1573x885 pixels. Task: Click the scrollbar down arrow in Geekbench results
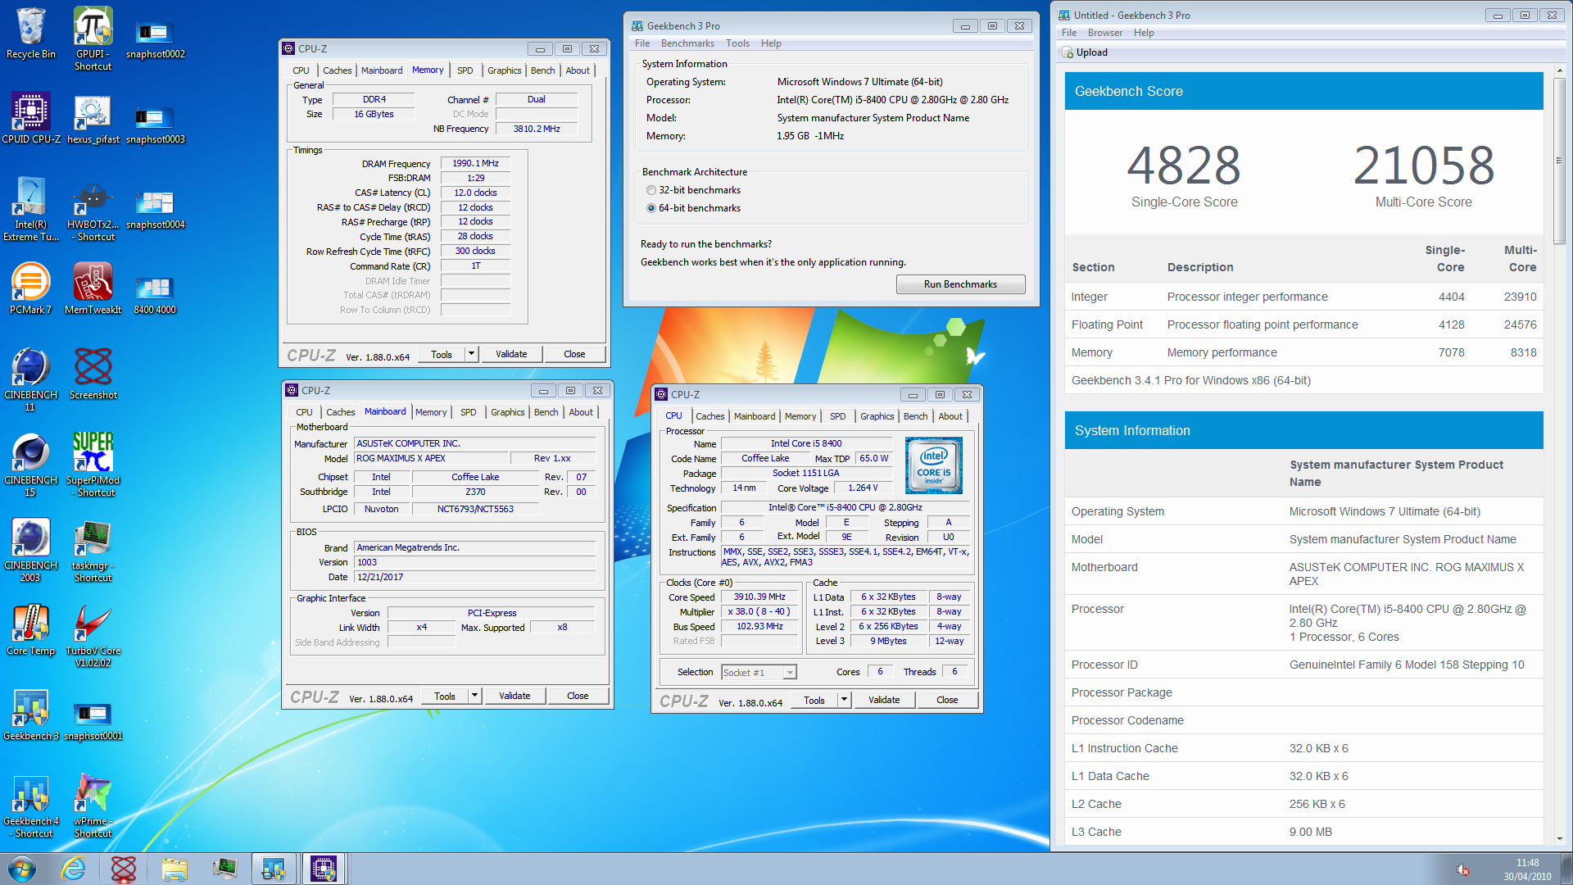[x=1560, y=839]
